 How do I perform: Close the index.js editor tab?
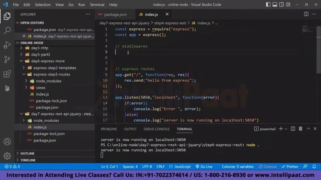coord(167,14)
